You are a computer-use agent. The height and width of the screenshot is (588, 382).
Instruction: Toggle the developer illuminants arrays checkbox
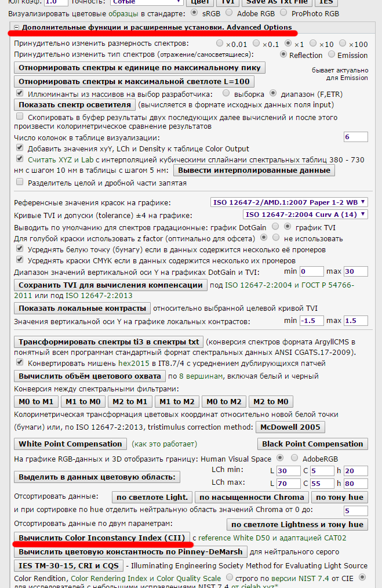20,93
